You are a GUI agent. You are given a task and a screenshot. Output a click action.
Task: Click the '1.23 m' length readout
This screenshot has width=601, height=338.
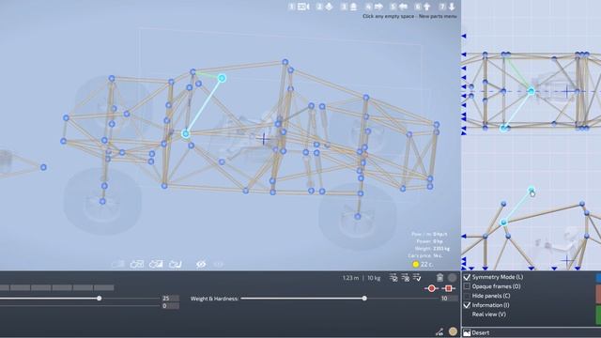[x=350, y=278]
